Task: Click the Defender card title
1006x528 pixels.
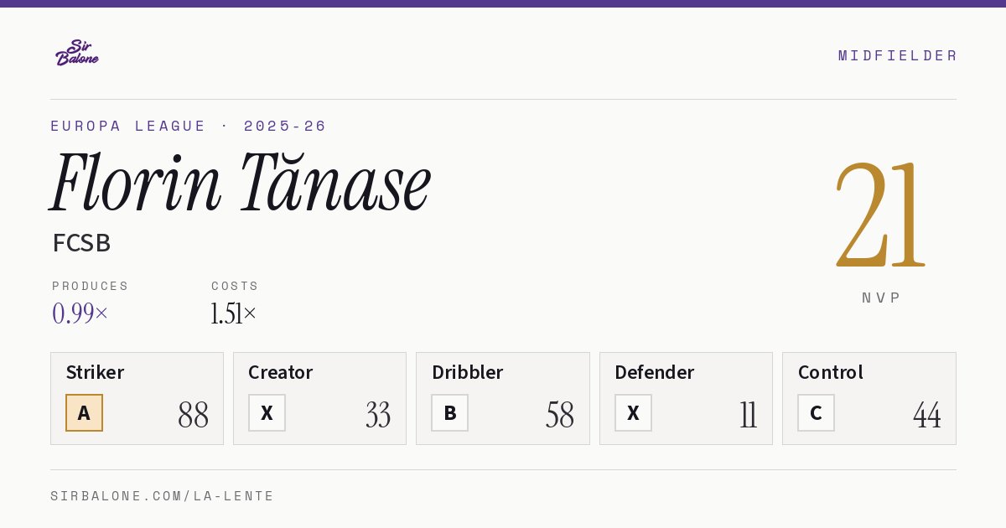Action: (655, 372)
